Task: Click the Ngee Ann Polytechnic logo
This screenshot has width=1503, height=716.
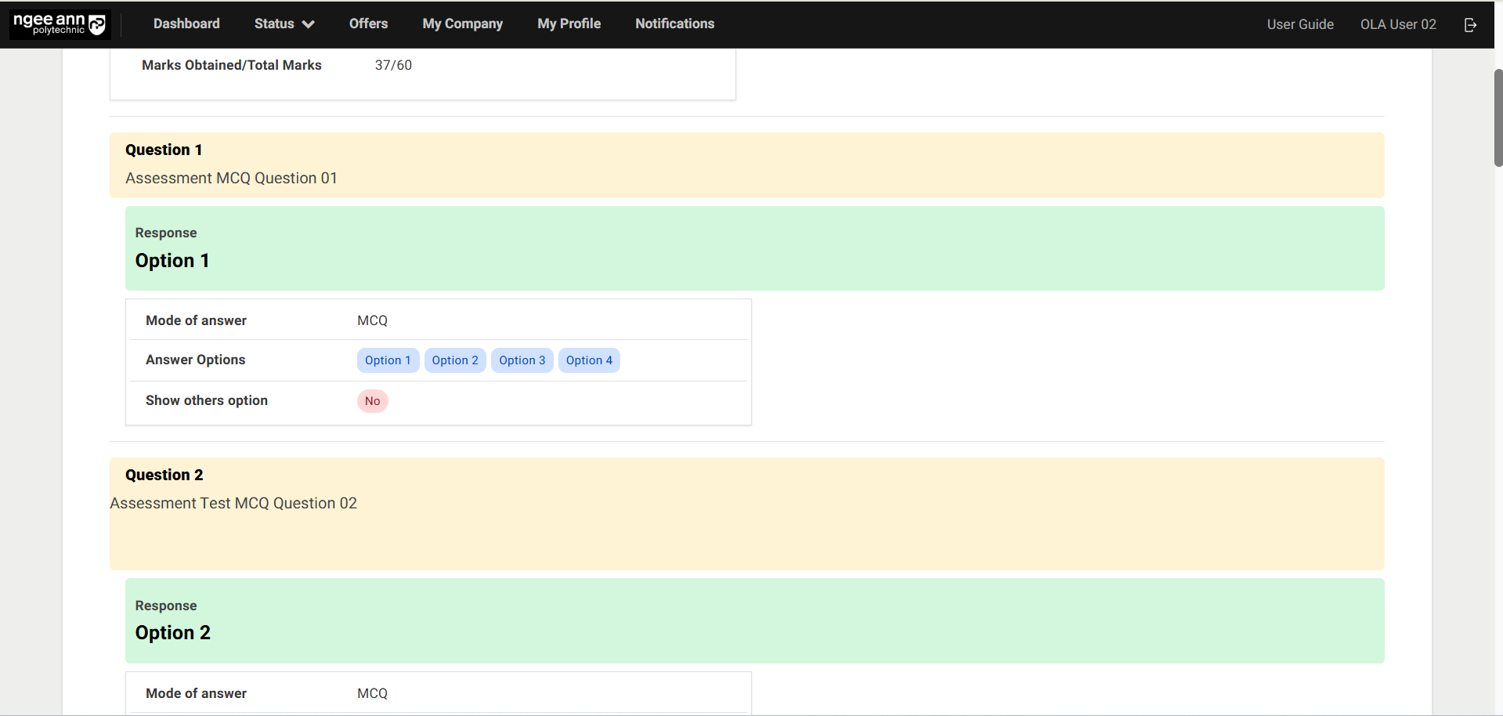Action: click(x=59, y=24)
